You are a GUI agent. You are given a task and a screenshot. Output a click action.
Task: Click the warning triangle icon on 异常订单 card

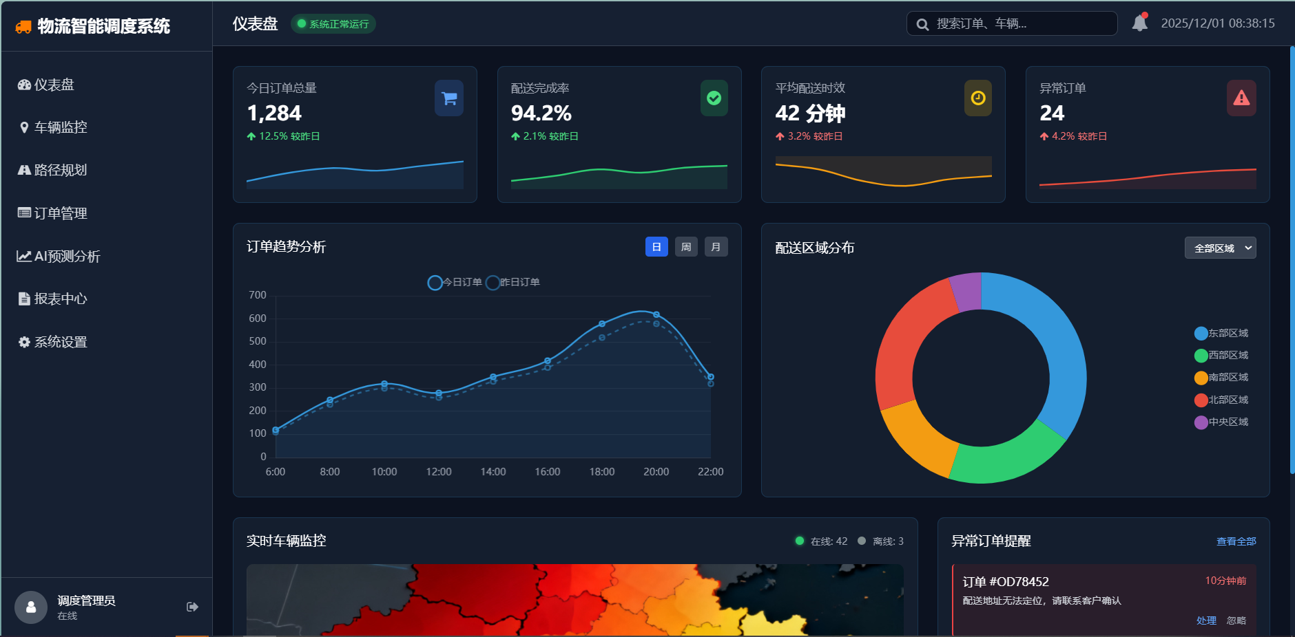tap(1241, 98)
